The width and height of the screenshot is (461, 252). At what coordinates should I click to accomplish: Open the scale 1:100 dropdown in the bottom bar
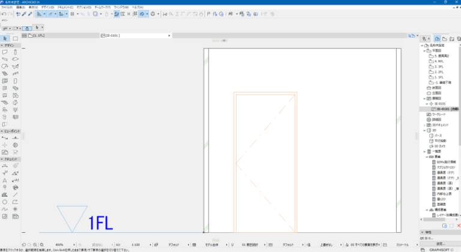pyautogui.click(x=150, y=245)
